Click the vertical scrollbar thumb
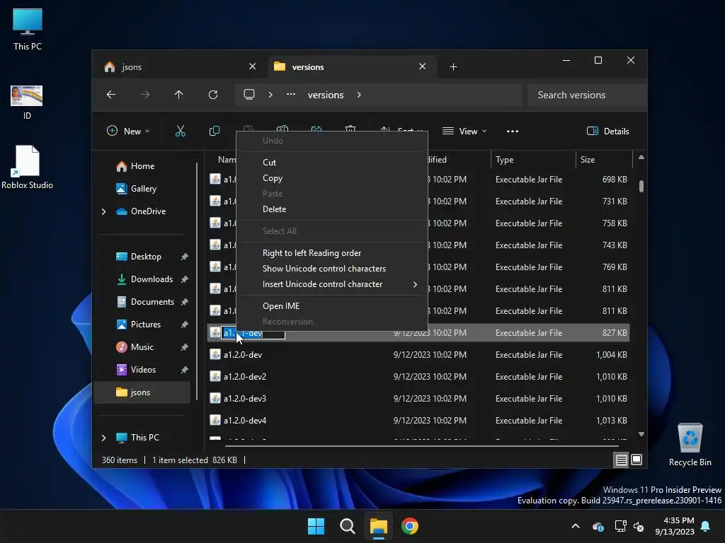 tap(641, 186)
